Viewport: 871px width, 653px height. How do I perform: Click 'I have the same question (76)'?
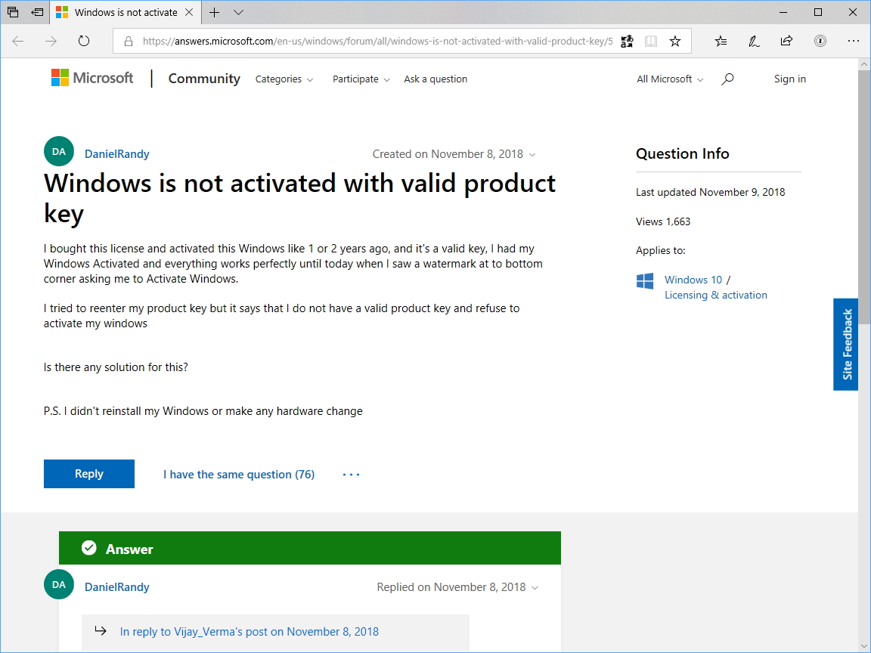[238, 474]
